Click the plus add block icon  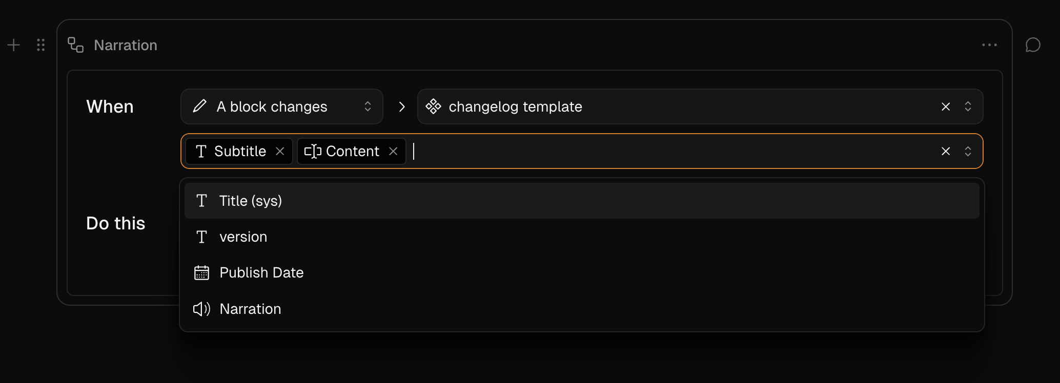(14, 45)
